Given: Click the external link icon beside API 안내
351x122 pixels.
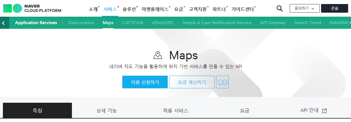Looking at the screenshot, I should point(324,111).
